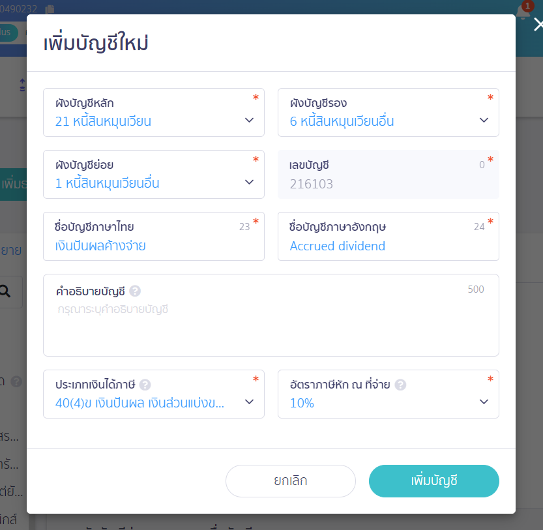The width and height of the screenshot is (543, 530).
Task: Click the เลขบัญชี 216103 field
Action: (389, 175)
